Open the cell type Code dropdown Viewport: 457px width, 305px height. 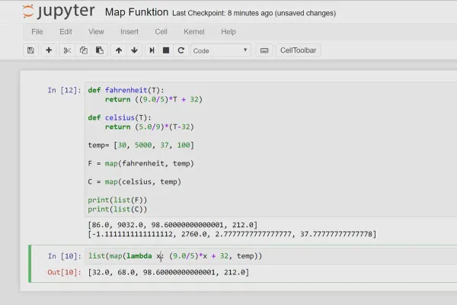tap(221, 51)
